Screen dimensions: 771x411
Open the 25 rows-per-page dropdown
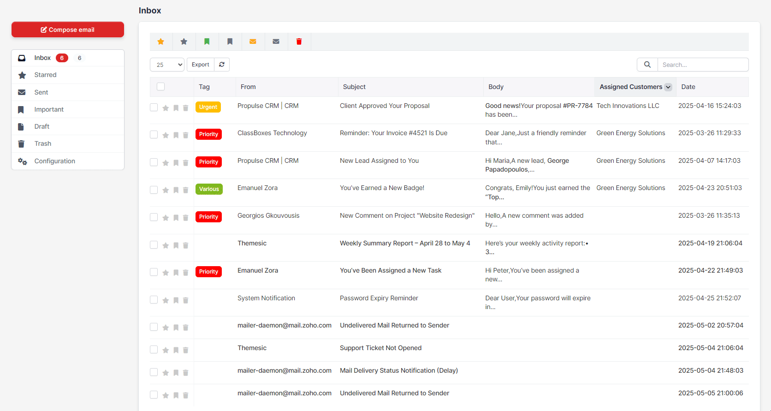(x=167, y=65)
